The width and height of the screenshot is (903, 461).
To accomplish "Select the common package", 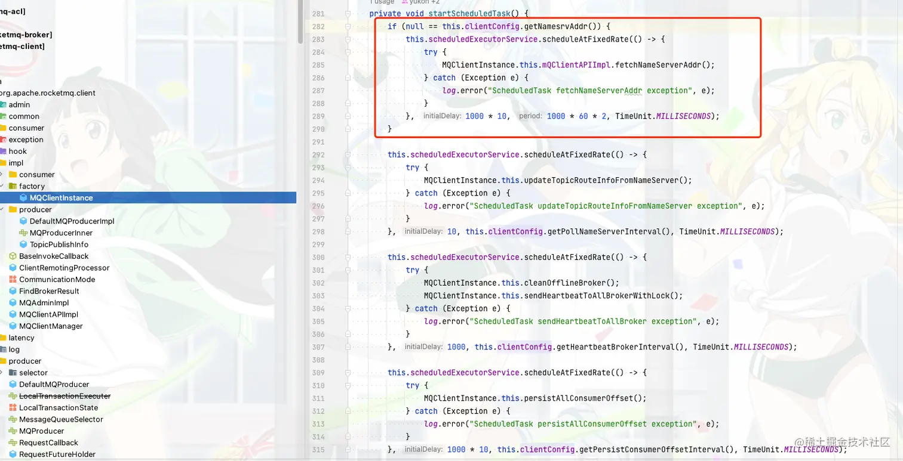I will (x=24, y=116).
